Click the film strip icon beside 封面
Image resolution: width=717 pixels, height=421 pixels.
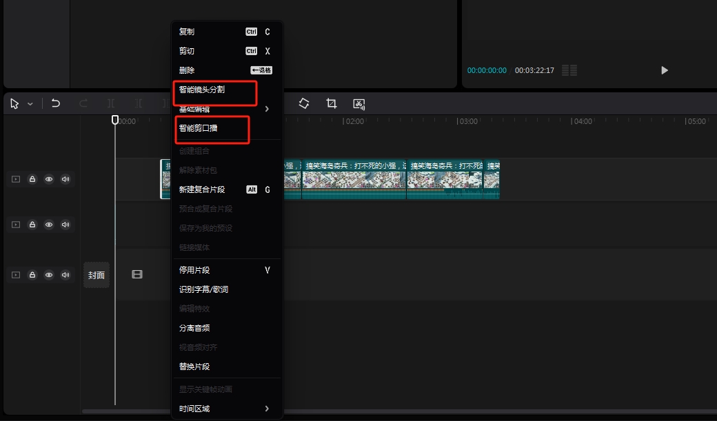tap(137, 274)
